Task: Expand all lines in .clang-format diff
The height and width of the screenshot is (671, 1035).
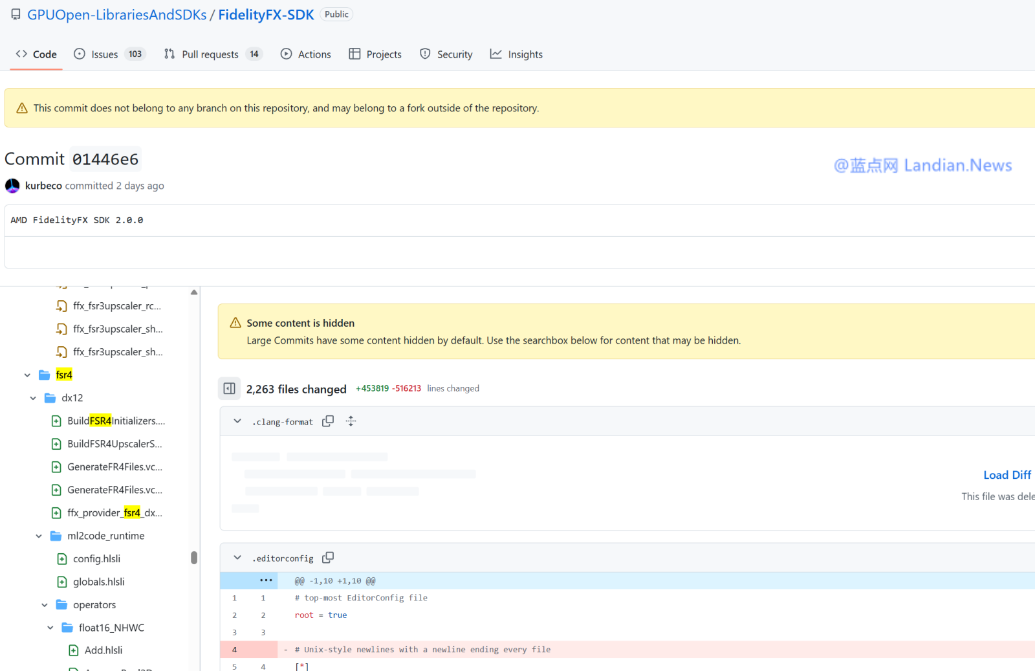Action: pyautogui.click(x=351, y=421)
